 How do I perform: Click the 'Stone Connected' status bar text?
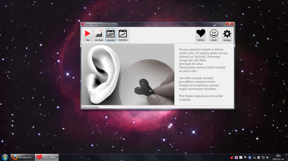pyautogui.click(x=90, y=107)
